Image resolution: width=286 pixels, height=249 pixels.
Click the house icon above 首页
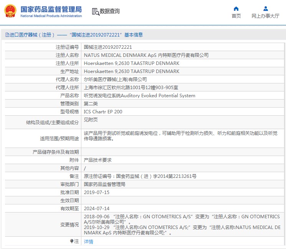tap(236, 8)
